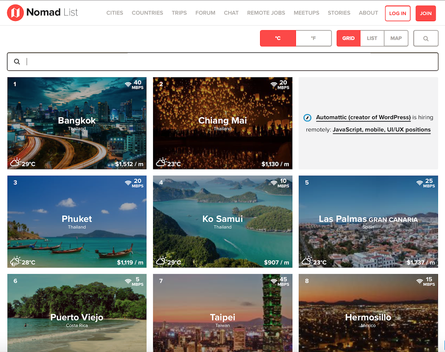Go to Remote Jobs
Image resolution: width=445 pixels, height=352 pixels.
[x=266, y=13]
